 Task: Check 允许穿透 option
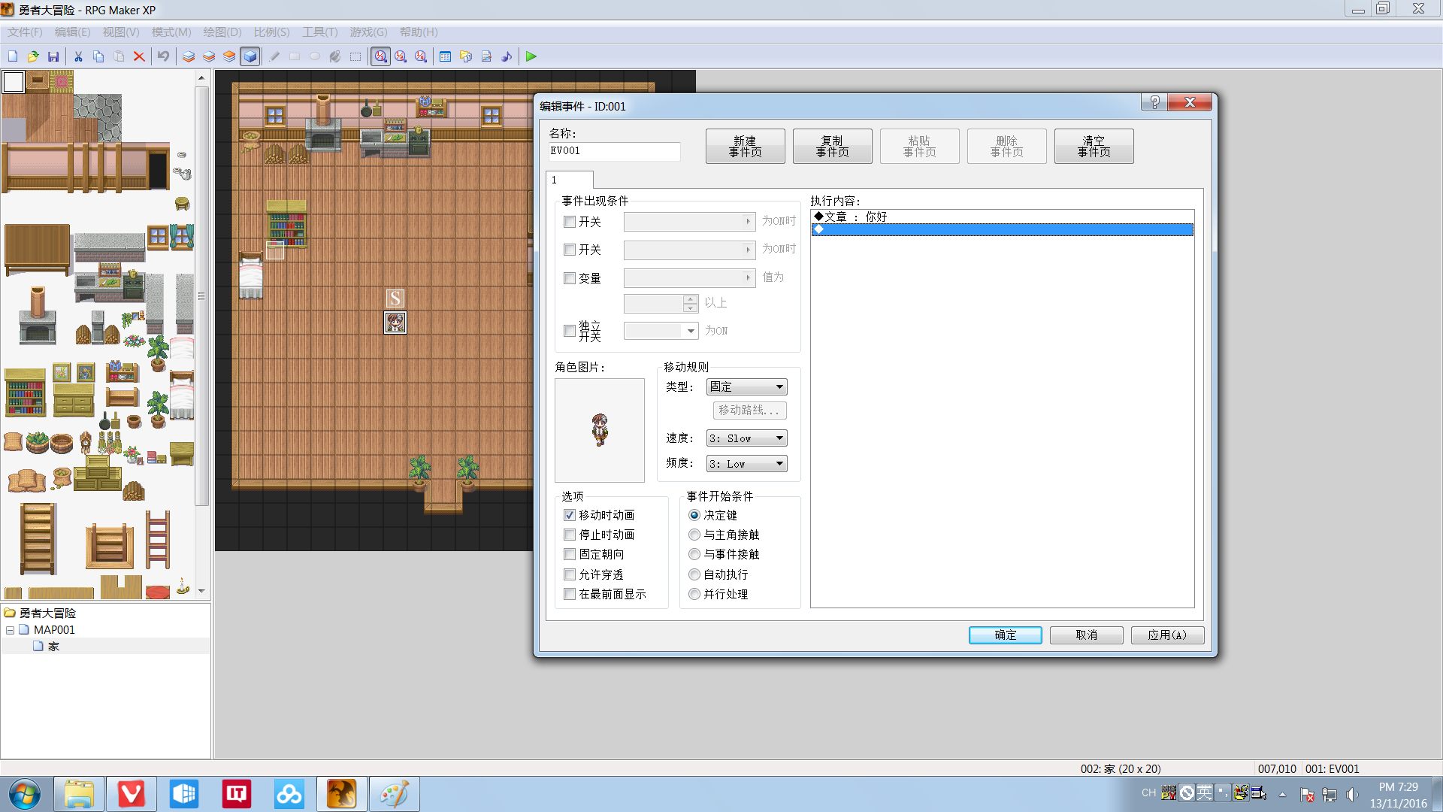click(x=570, y=574)
